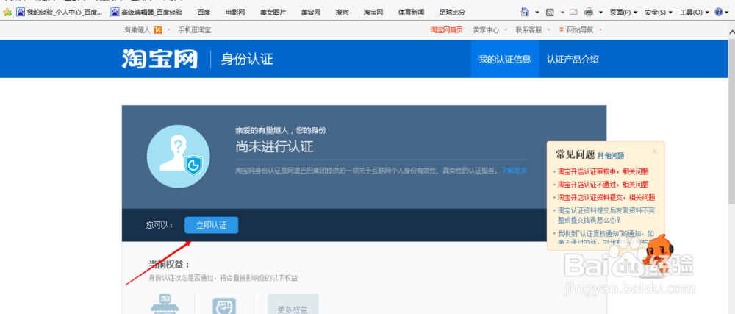Open the 体育新闻 bookmark
The width and height of the screenshot is (735, 314).
412,13
